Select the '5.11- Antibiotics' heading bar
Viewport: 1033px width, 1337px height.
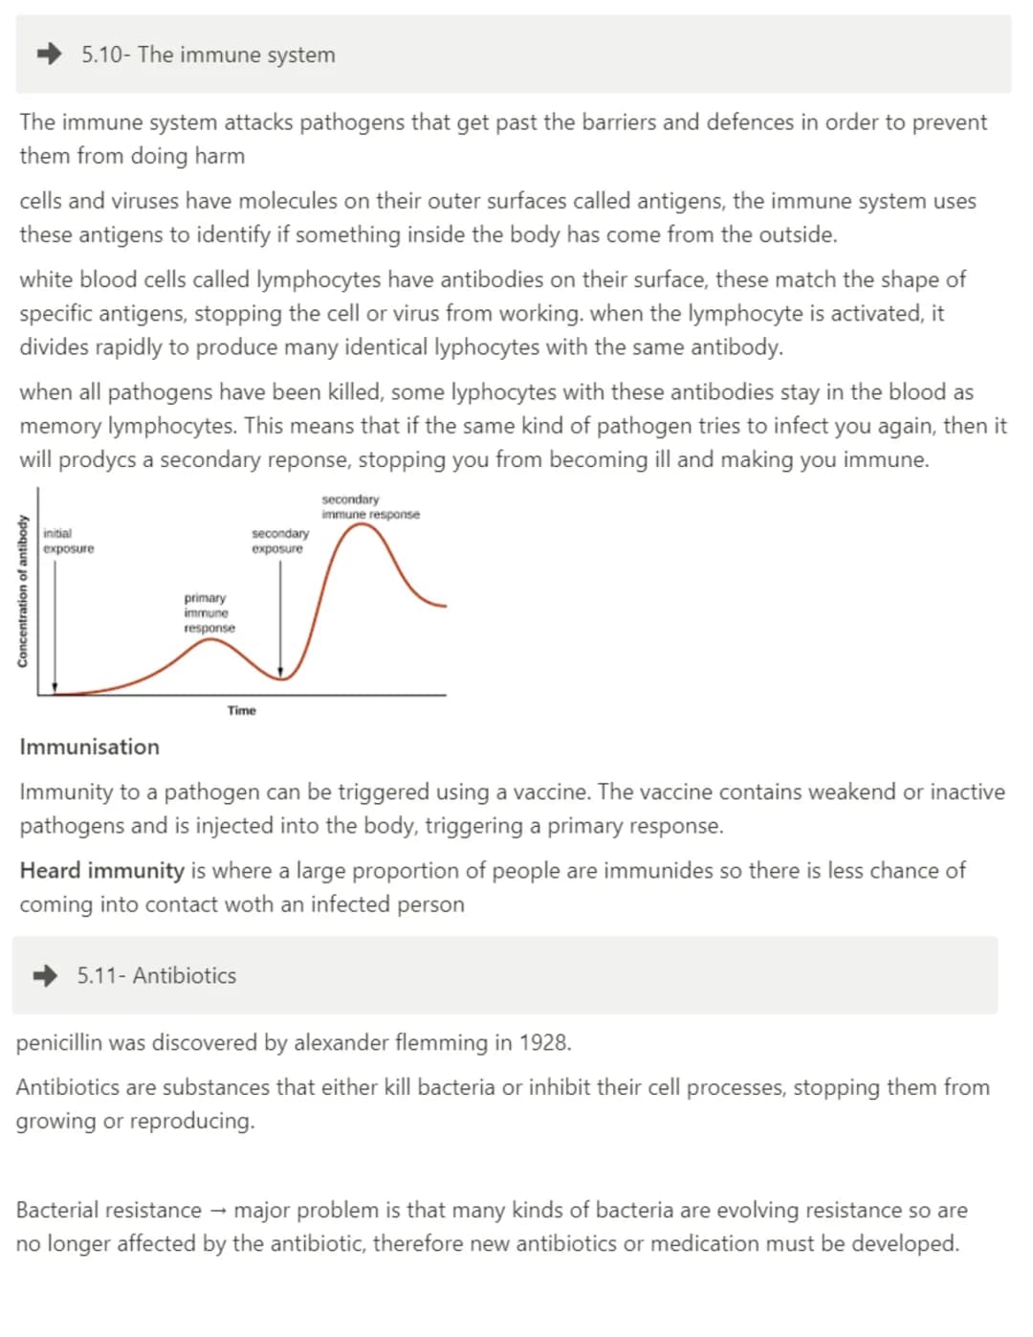click(x=505, y=975)
